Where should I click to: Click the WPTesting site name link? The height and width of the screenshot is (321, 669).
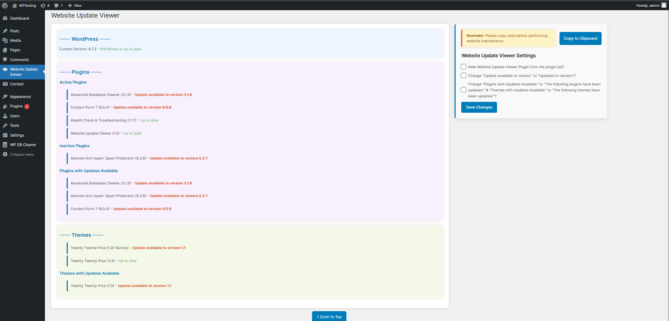click(27, 6)
